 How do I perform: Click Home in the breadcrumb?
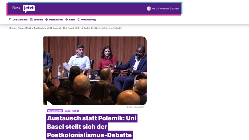click(x=12, y=28)
